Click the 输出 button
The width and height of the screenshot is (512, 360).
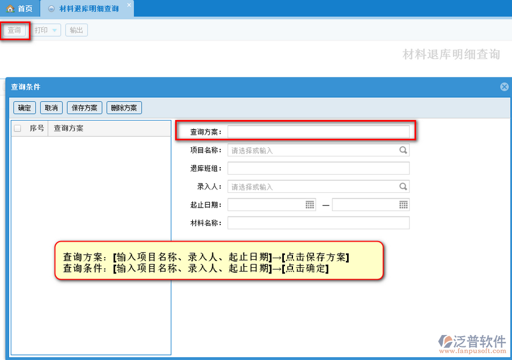(76, 30)
